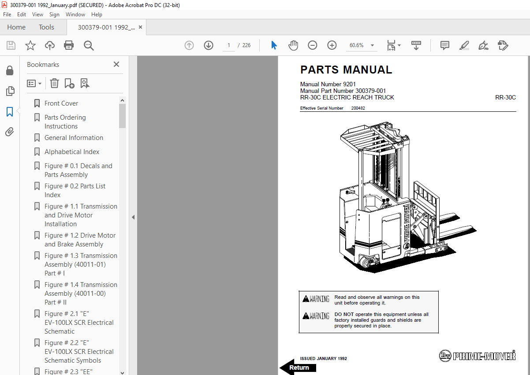Screen dimensions: 530x375
Task: Print the parts manual
Action: click(x=69, y=45)
